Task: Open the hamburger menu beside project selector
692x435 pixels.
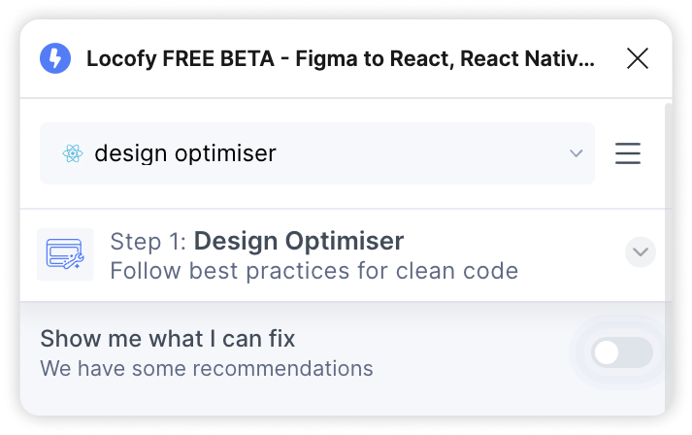Action: [x=628, y=153]
